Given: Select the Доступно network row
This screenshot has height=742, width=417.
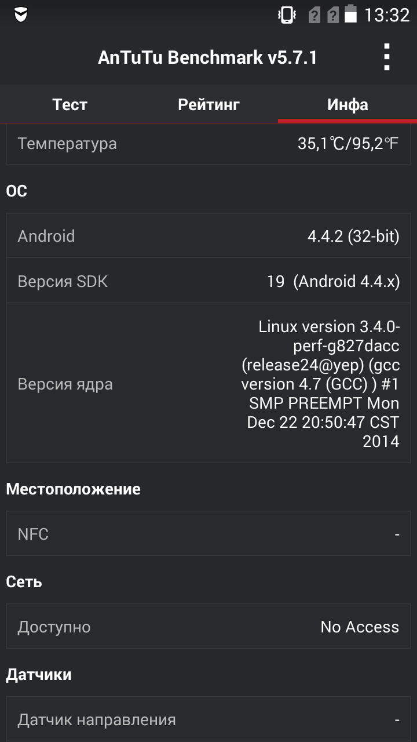Looking at the screenshot, I should click(x=209, y=627).
